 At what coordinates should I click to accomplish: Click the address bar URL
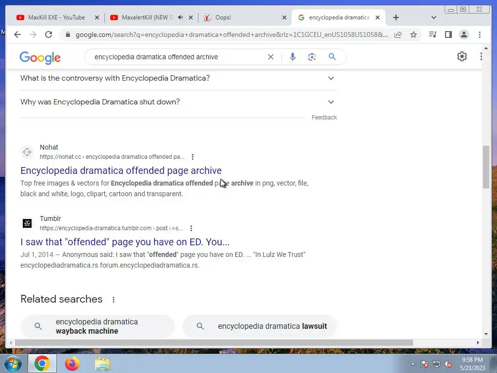click(x=232, y=34)
